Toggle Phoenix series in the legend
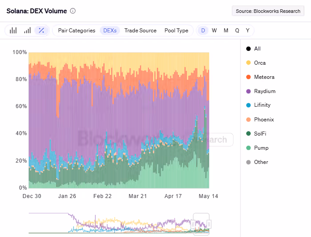Image resolution: width=311 pixels, height=237 pixels. tap(260, 120)
